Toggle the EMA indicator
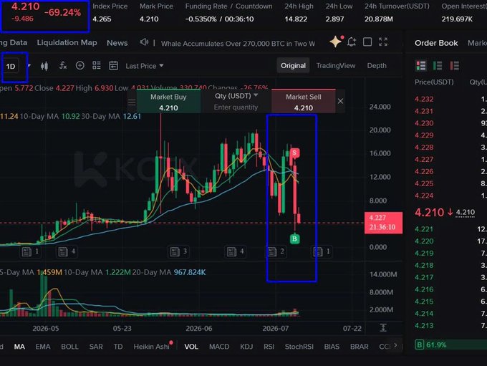Image resolution: width=487 pixels, height=366 pixels. 43,347
